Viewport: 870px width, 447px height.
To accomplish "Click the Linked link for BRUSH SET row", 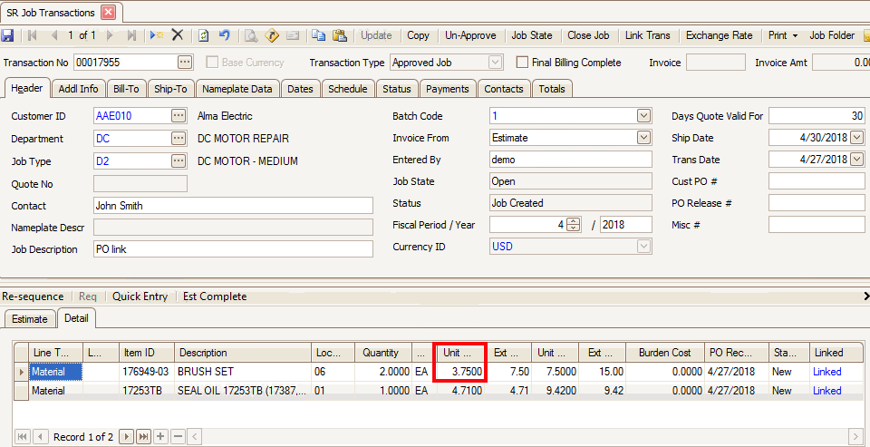I will point(826,372).
